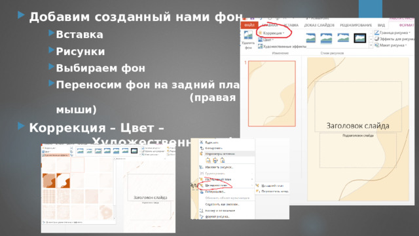Click the third paste option icon in the context menu

point(223,160)
